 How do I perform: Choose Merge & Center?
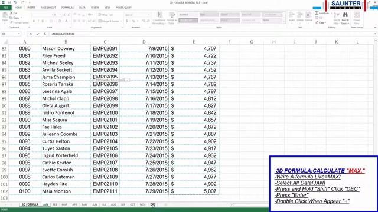coord(109,21)
